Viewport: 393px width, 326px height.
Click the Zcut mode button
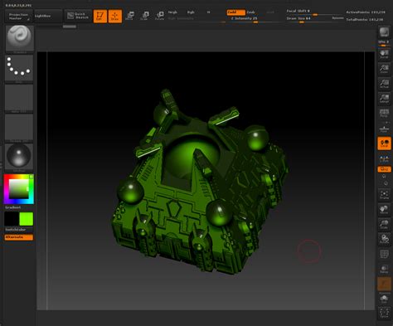(270, 12)
